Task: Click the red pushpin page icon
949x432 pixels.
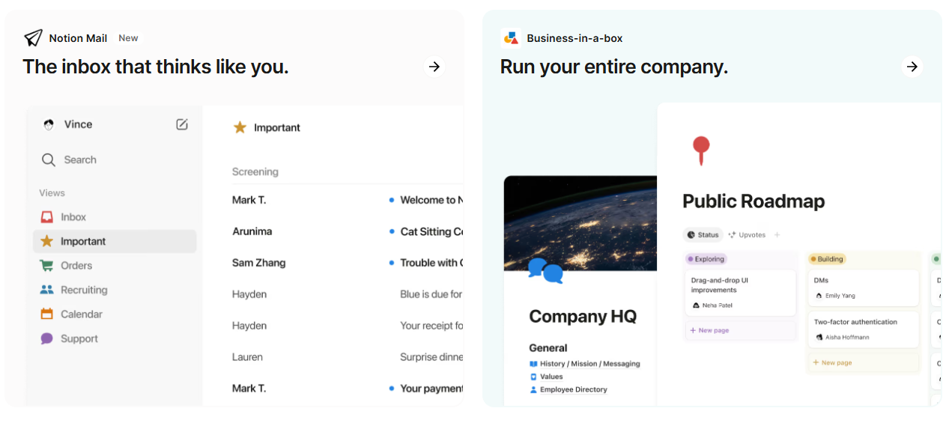Action: point(700,150)
